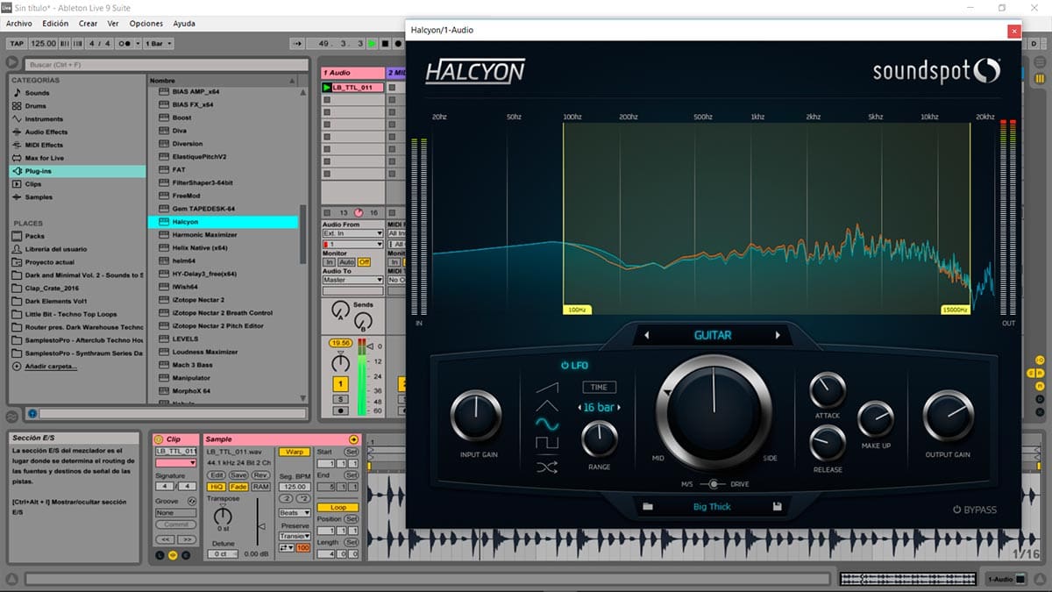Set Monitor to Auto on Audio track
The width and height of the screenshot is (1052, 592).
click(x=346, y=262)
